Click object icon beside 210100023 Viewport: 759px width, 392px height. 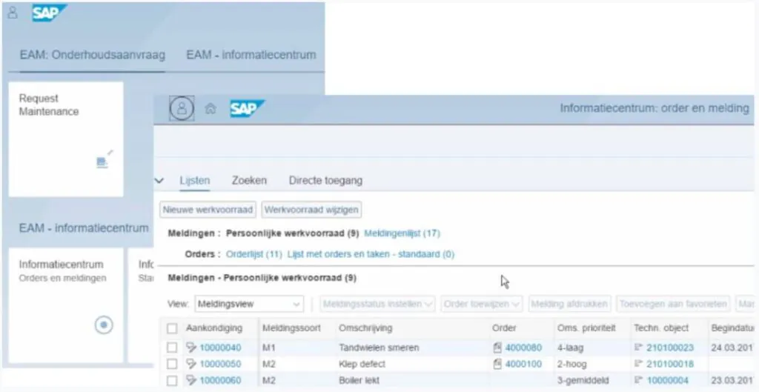[638, 348]
